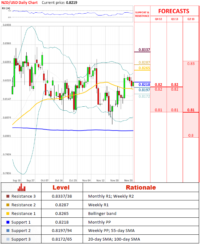Click the 0.8172 support level label
The image size is (200, 244).
(144, 96)
